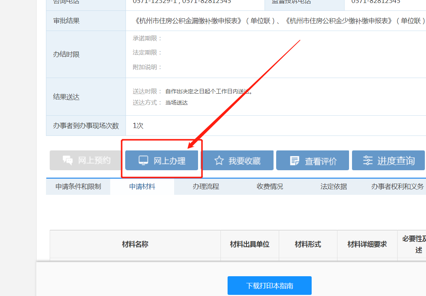Click the 审批结果 row label
The image size is (426, 296).
tap(67, 21)
